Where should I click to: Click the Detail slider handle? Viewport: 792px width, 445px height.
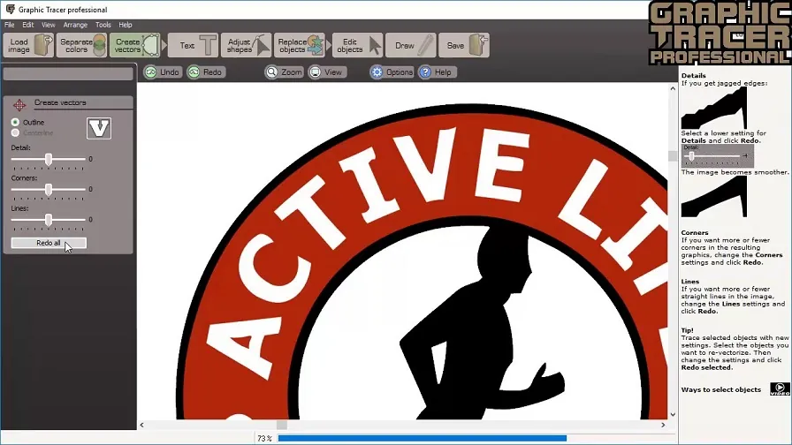pos(48,160)
